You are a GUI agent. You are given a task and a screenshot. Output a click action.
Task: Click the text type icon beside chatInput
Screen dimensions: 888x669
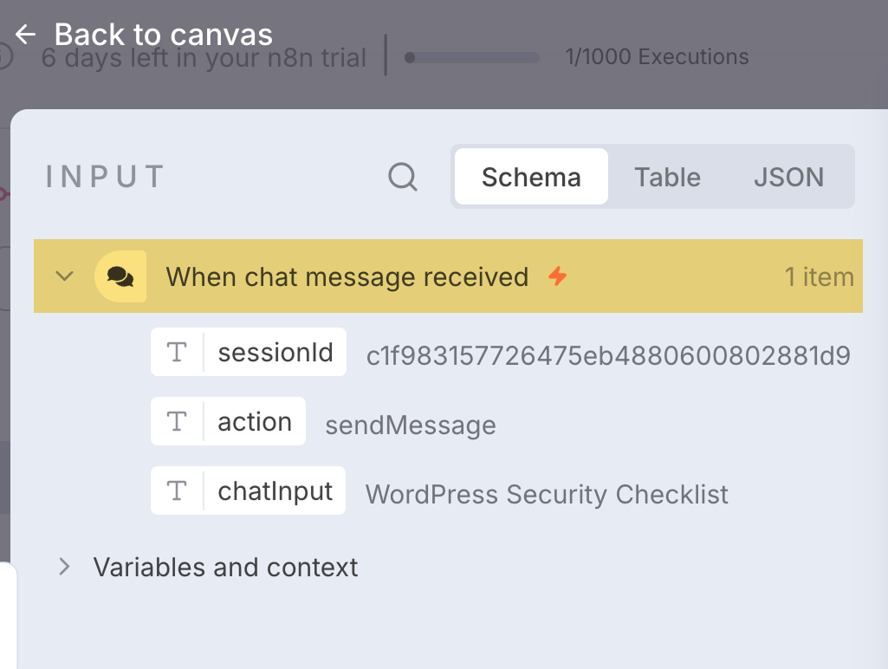coord(177,491)
